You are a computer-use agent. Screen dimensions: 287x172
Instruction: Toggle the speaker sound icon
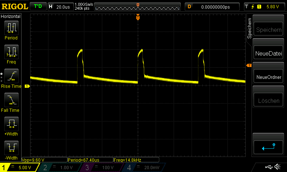tap(277, 167)
